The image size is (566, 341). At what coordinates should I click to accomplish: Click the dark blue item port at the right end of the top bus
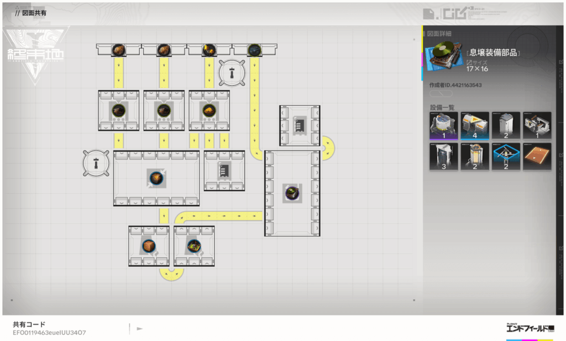(x=254, y=50)
